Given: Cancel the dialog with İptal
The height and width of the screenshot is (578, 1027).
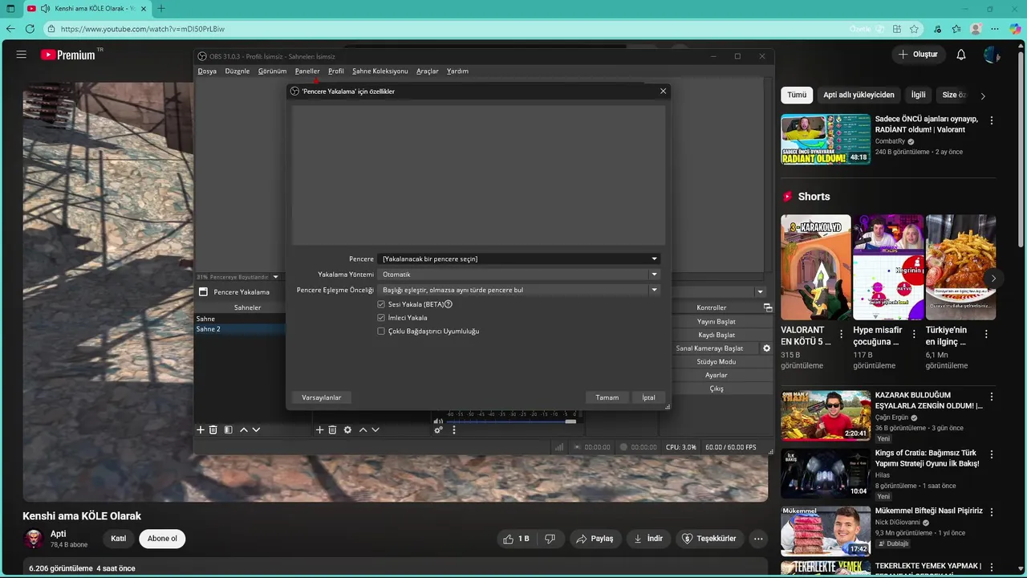Looking at the screenshot, I should 648,397.
